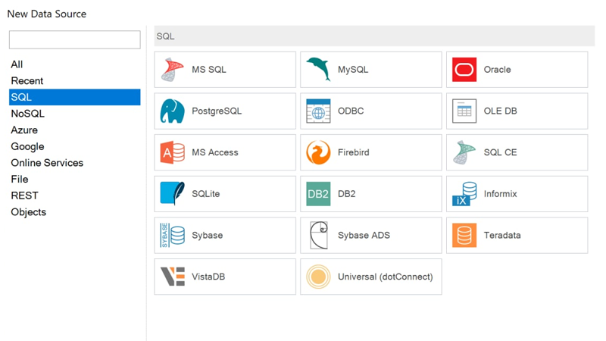Select the orange Teradata icon

pos(464,235)
